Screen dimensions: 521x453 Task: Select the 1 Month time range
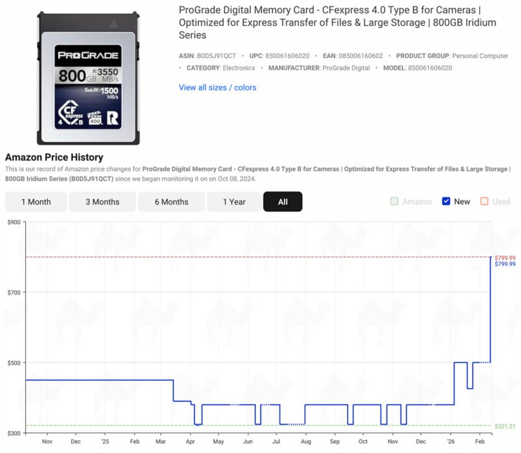36,201
